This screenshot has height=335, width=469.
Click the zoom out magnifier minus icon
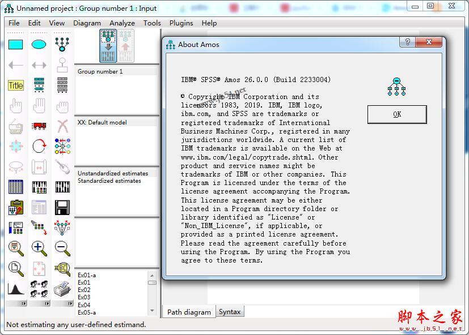point(62,248)
